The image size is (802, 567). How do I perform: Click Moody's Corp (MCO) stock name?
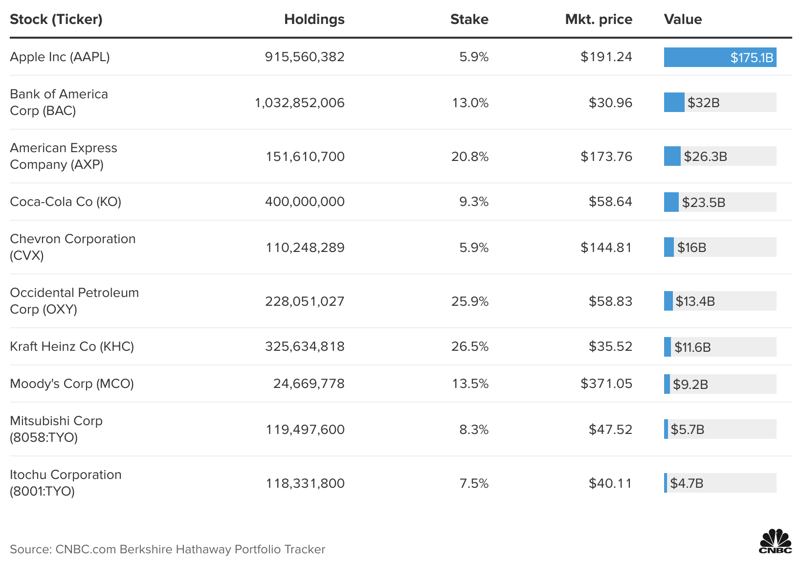tap(72, 384)
